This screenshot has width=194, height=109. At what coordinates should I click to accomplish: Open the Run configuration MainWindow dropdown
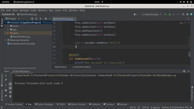[x=151, y=14]
